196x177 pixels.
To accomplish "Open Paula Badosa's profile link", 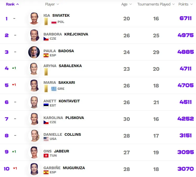I will tap(59, 51).
